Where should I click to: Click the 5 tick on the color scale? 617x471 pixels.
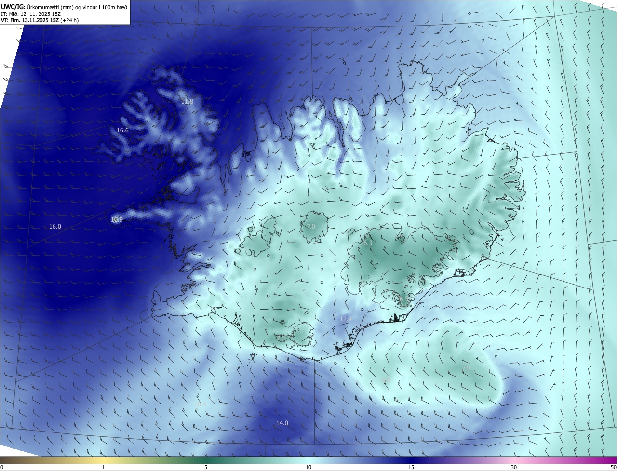pyautogui.click(x=206, y=467)
